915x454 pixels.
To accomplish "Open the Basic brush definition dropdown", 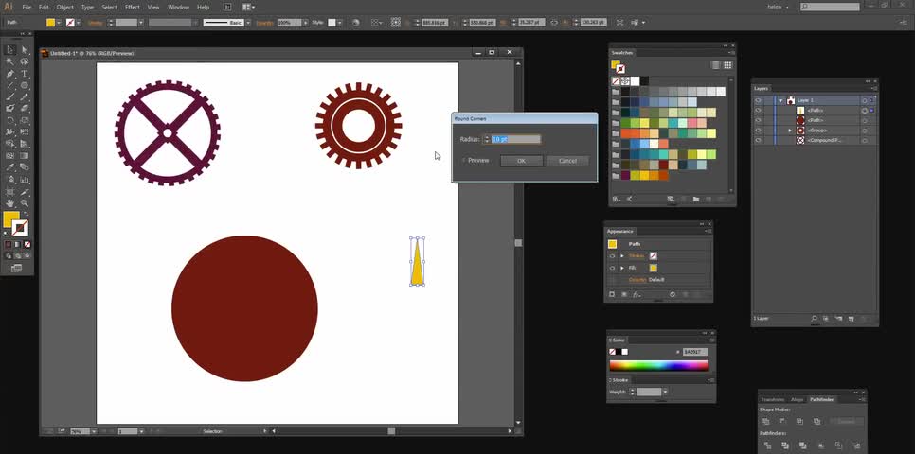I will pos(248,23).
